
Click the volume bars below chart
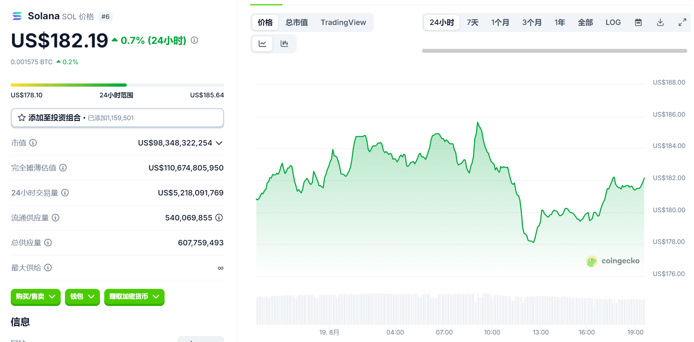click(450, 309)
